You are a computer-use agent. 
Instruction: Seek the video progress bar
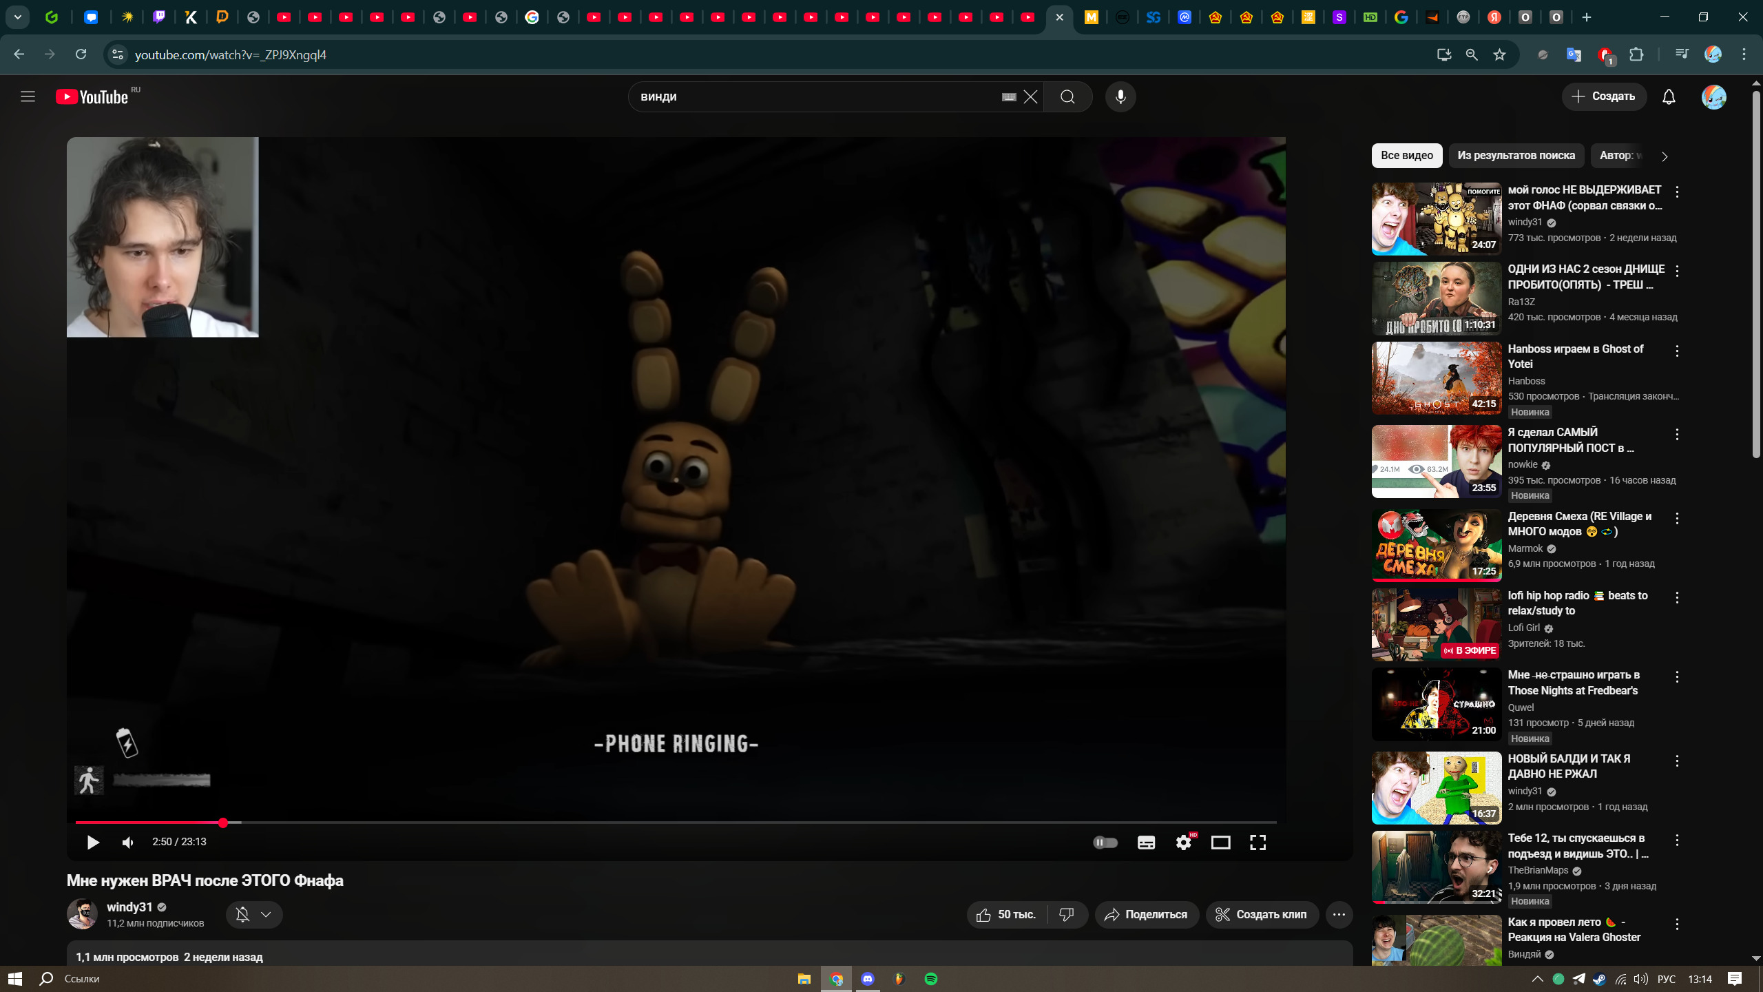675,823
